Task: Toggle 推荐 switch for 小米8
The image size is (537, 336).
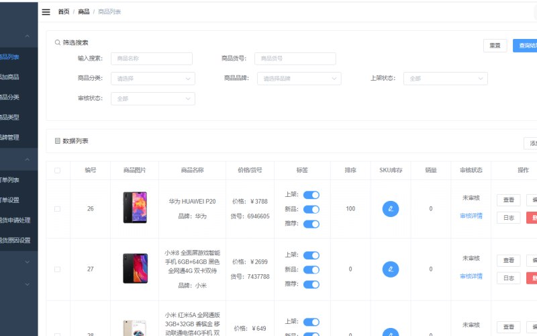Action: 311,284
